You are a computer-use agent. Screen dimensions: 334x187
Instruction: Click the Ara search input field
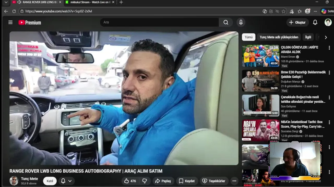coord(159,22)
